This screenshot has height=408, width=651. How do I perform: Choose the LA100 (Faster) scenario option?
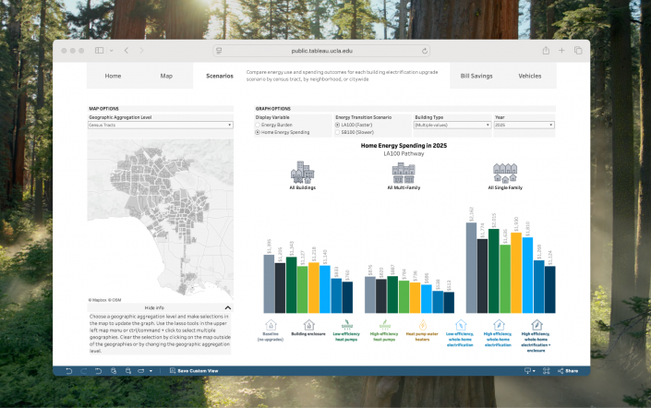337,125
